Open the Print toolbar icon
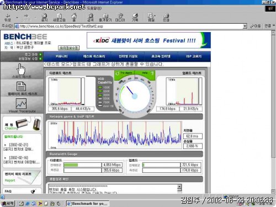This screenshot has width=276, height=207. pos(166,16)
